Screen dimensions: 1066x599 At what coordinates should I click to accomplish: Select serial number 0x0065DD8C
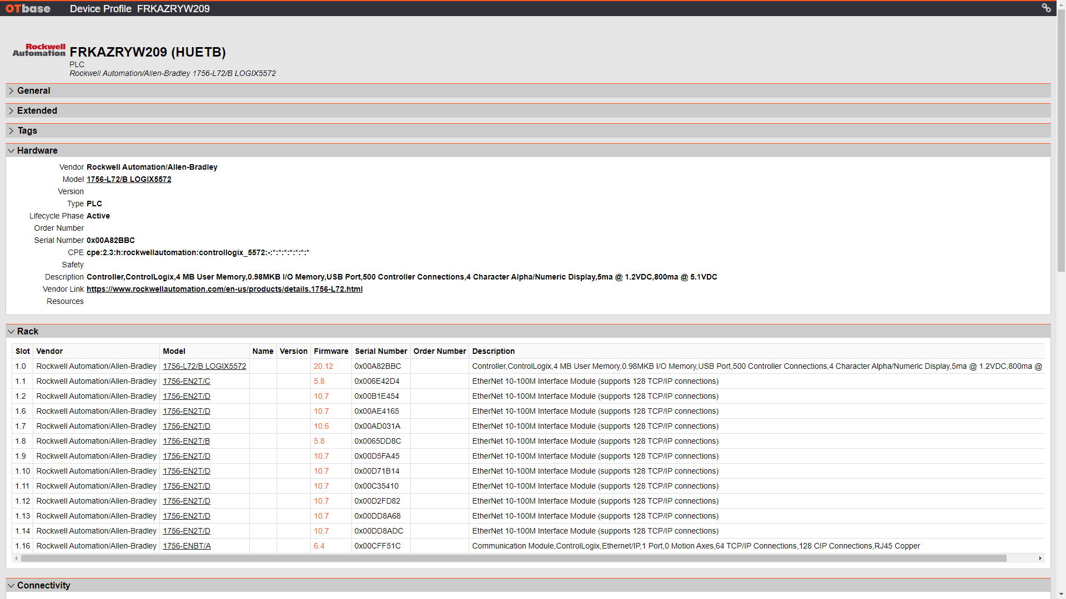click(378, 441)
